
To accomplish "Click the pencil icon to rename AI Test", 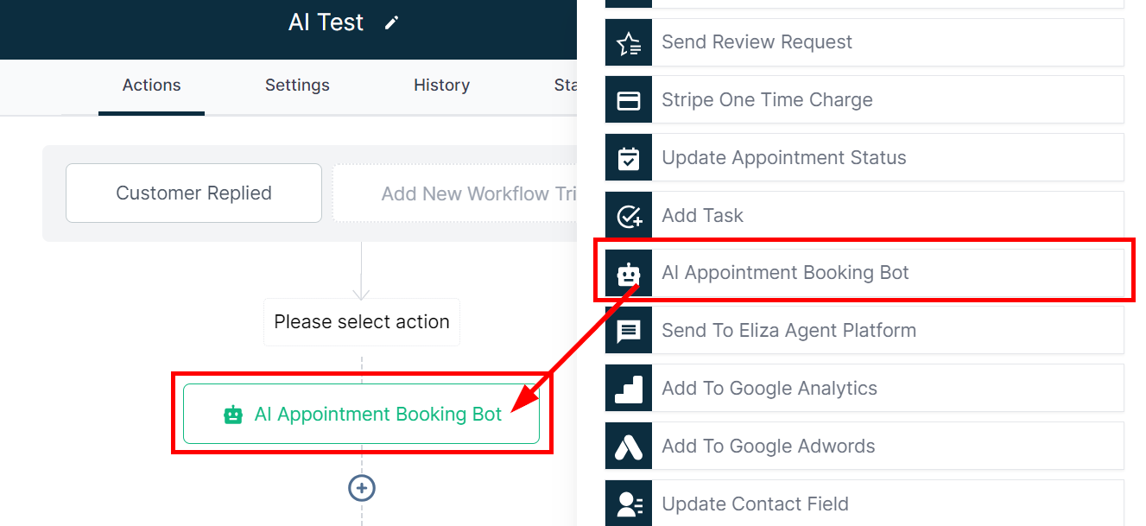I will (392, 23).
